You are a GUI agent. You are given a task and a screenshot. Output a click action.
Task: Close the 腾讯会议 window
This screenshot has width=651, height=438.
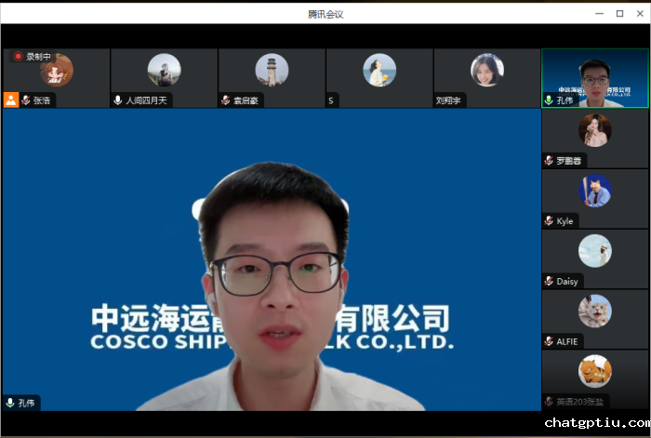point(640,14)
